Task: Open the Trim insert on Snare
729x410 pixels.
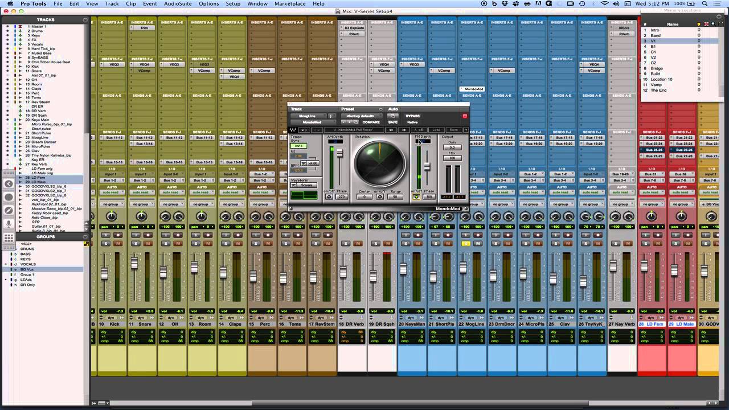Action: (144, 28)
